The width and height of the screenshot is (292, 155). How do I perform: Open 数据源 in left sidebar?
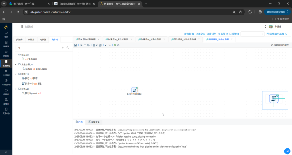pos(6,44)
